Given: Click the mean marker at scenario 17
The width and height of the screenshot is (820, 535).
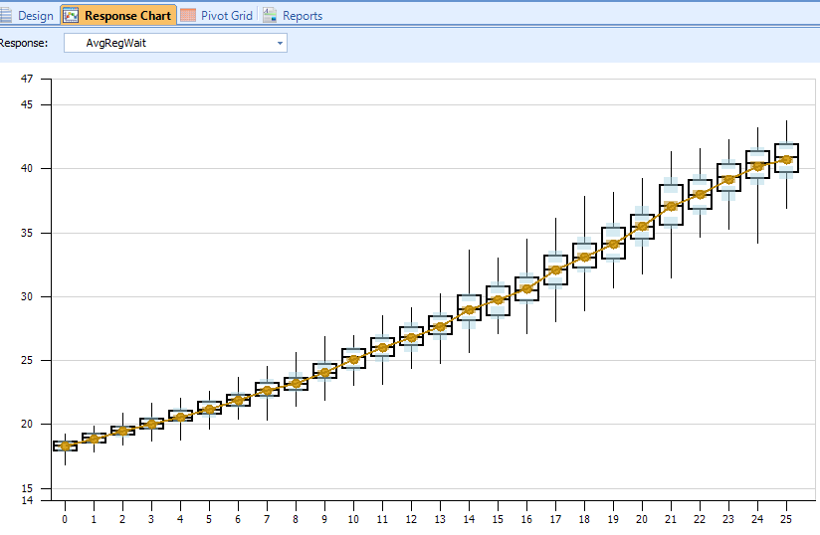Looking at the screenshot, I should pyautogui.click(x=555, y=269).
